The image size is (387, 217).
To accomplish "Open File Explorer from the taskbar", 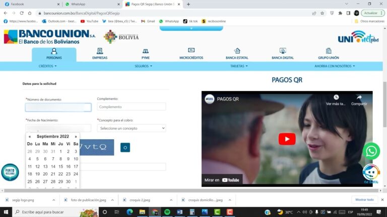I will tap(142, 212).
